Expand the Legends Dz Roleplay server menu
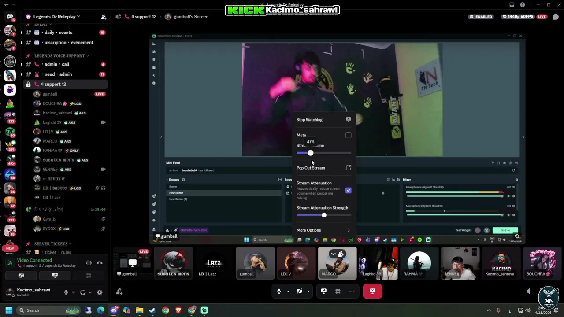The width and height of the screenshot is (564, 317). (56, 17)
